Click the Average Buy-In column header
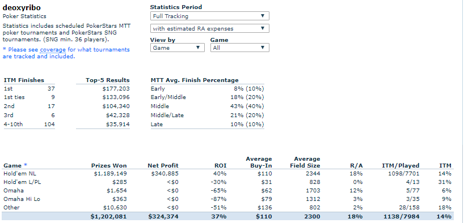The height and width of the screenshot is (223, 464). 259,162
